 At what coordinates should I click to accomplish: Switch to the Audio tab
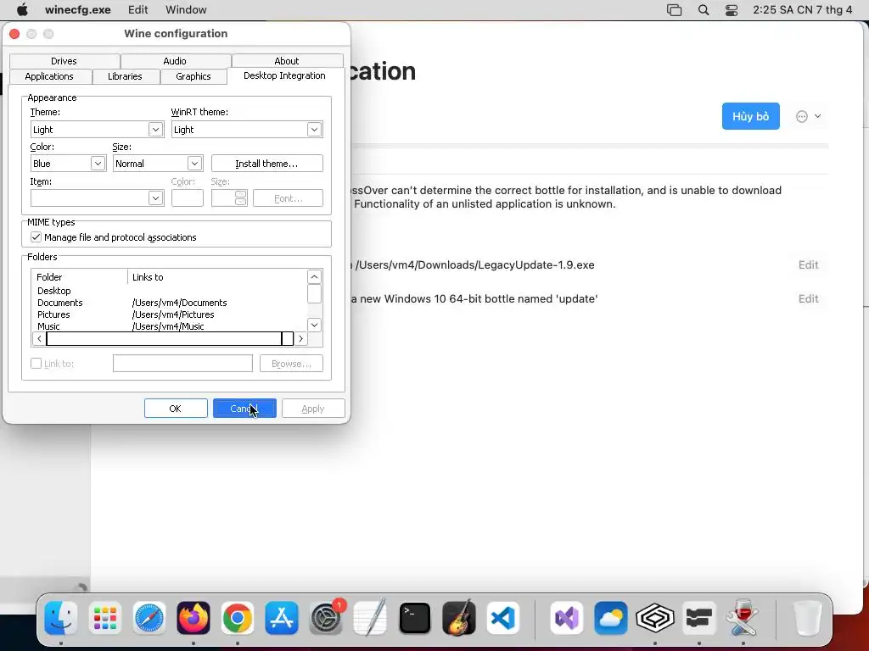(175, 61)
